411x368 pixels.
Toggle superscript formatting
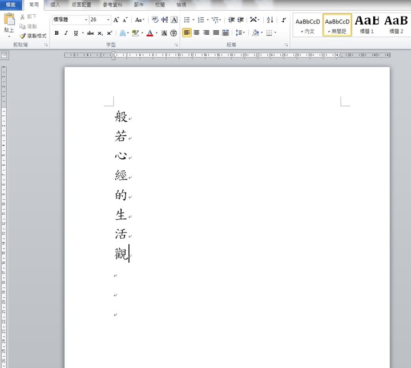109,33
